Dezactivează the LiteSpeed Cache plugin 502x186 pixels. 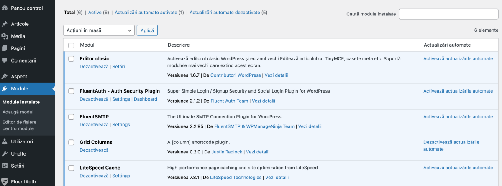tap(94, 176)
